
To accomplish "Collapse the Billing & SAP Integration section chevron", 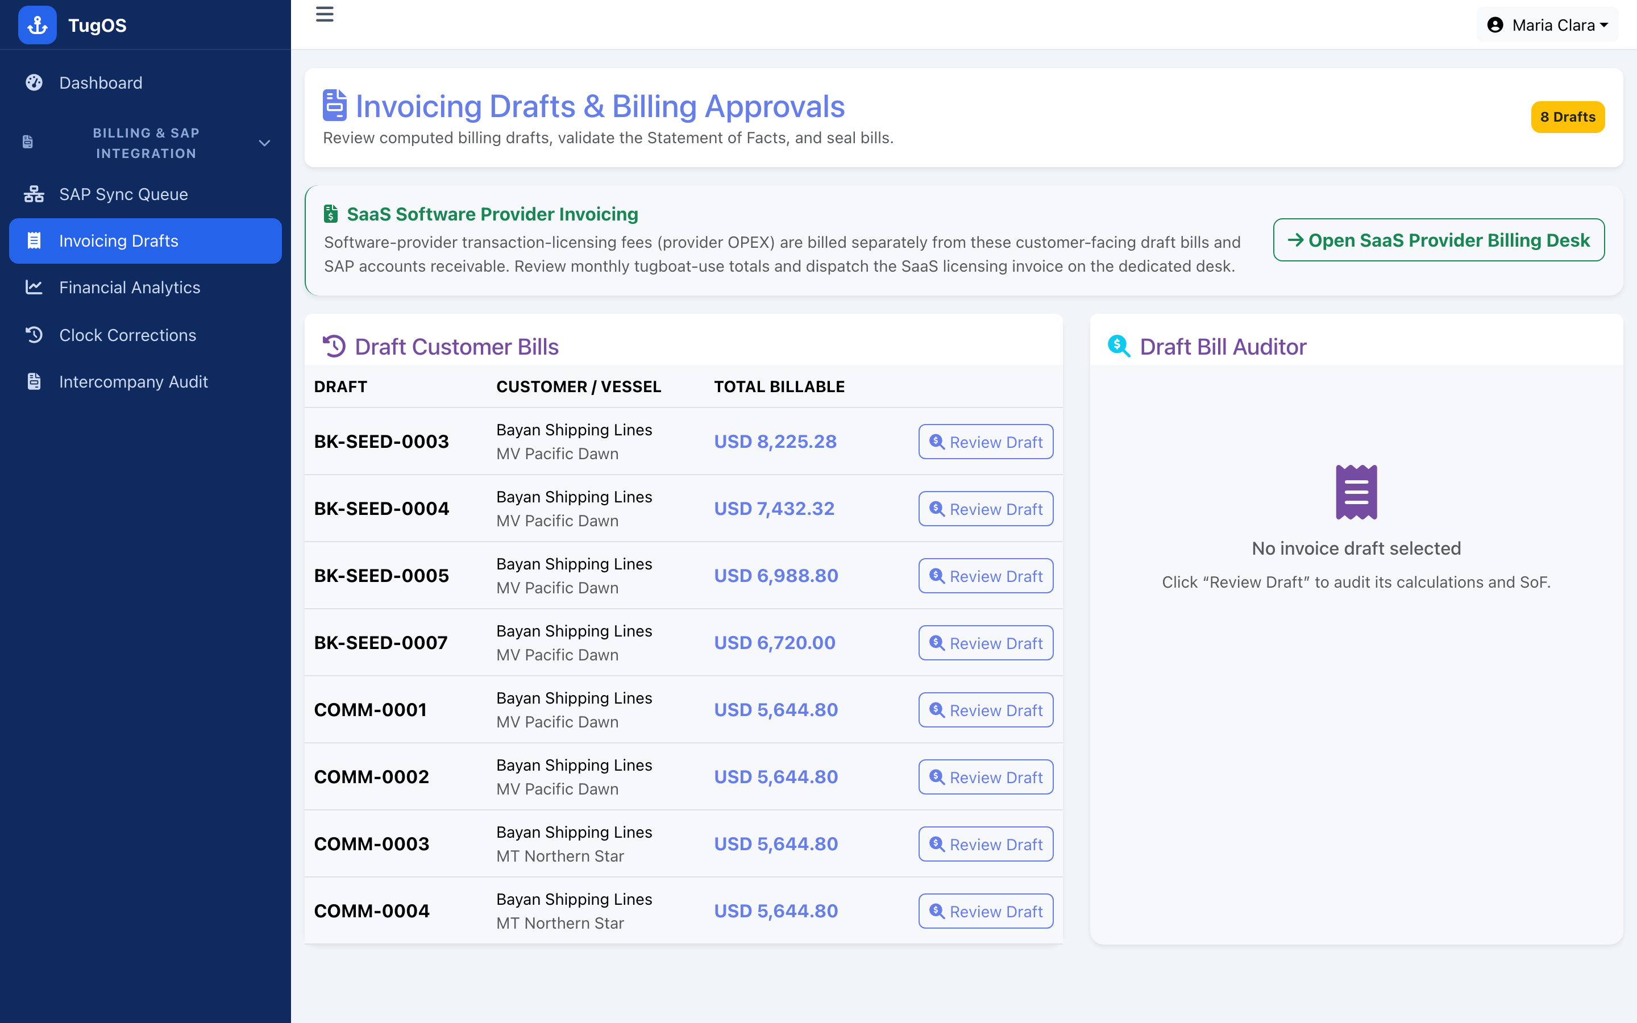I will [x=264, y=143].
